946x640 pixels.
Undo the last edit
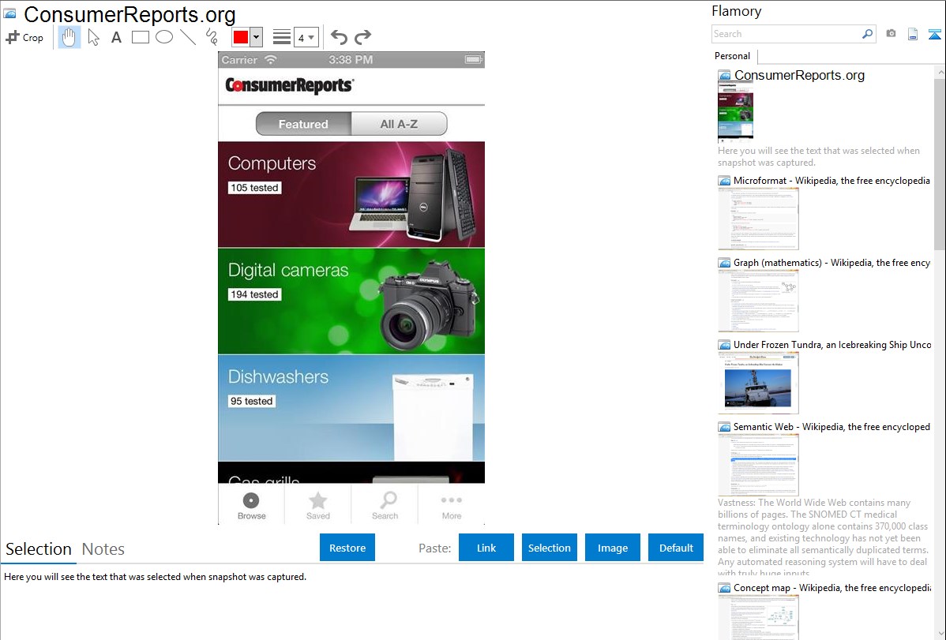(339, 37)
